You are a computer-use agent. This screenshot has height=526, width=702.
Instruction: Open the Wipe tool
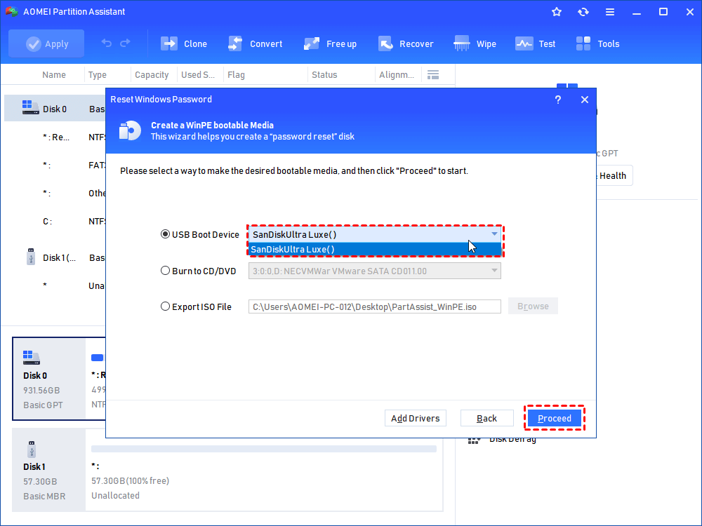[462, 43]
